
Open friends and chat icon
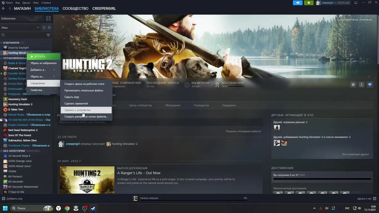(x=375, y=199)
